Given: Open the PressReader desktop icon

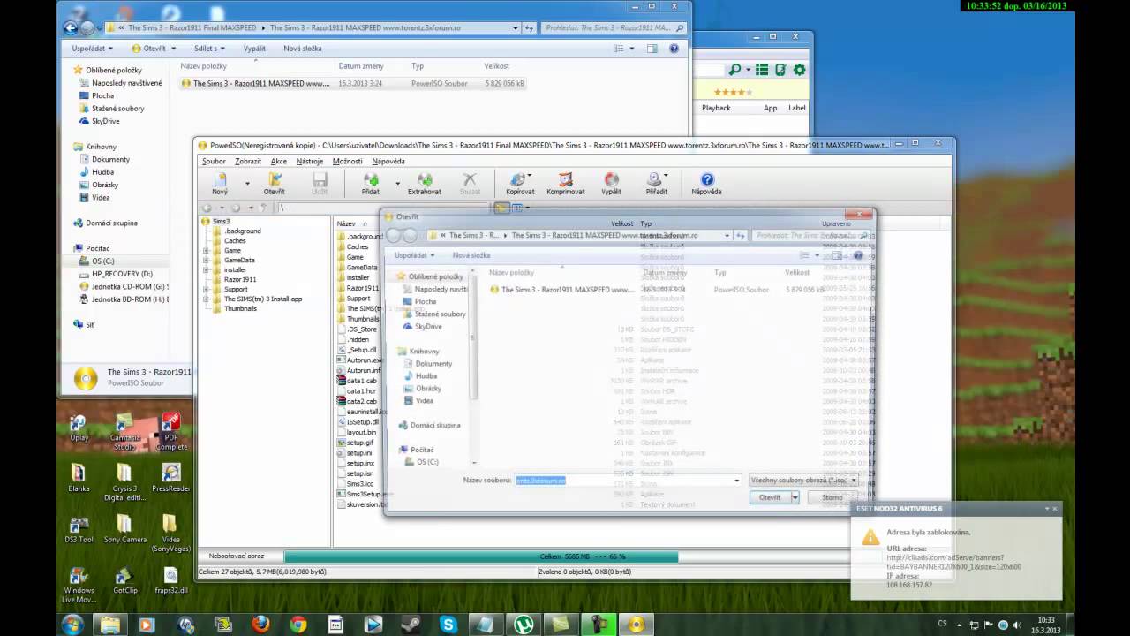Looking at the screenshot, I should click(170, 478).
